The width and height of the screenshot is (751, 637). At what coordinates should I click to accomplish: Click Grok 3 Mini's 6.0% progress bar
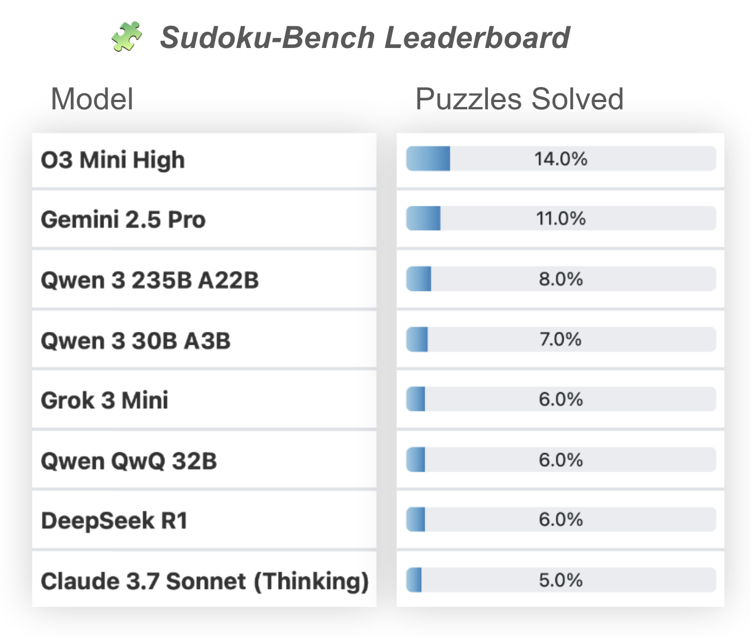pos(560,399)
